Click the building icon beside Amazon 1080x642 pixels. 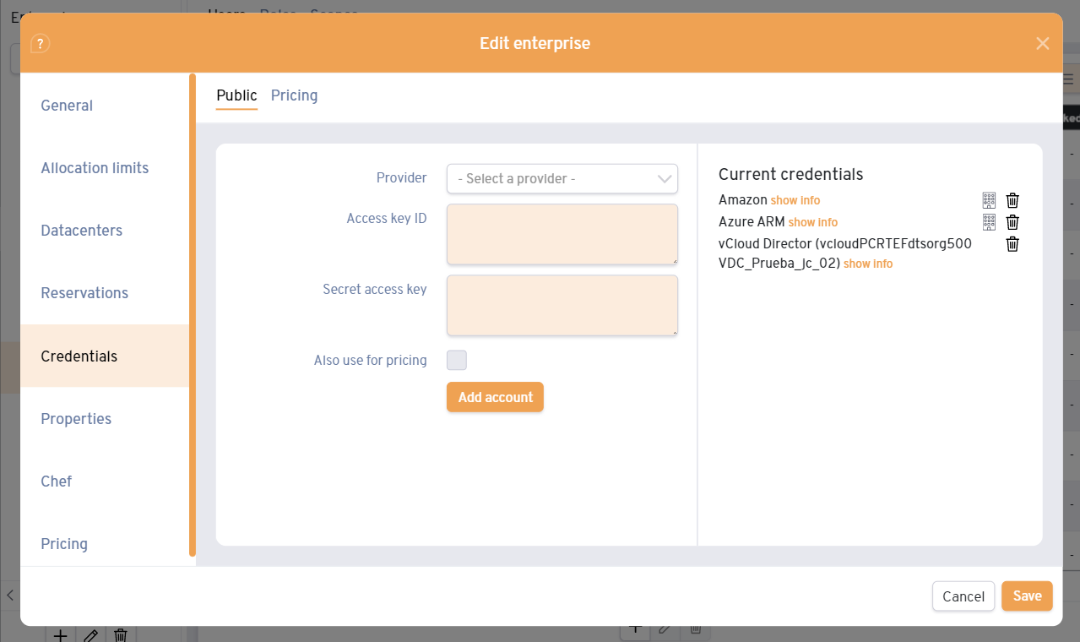pos(989,200)
